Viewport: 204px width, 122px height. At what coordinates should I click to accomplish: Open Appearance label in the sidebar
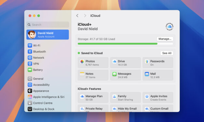41,91
